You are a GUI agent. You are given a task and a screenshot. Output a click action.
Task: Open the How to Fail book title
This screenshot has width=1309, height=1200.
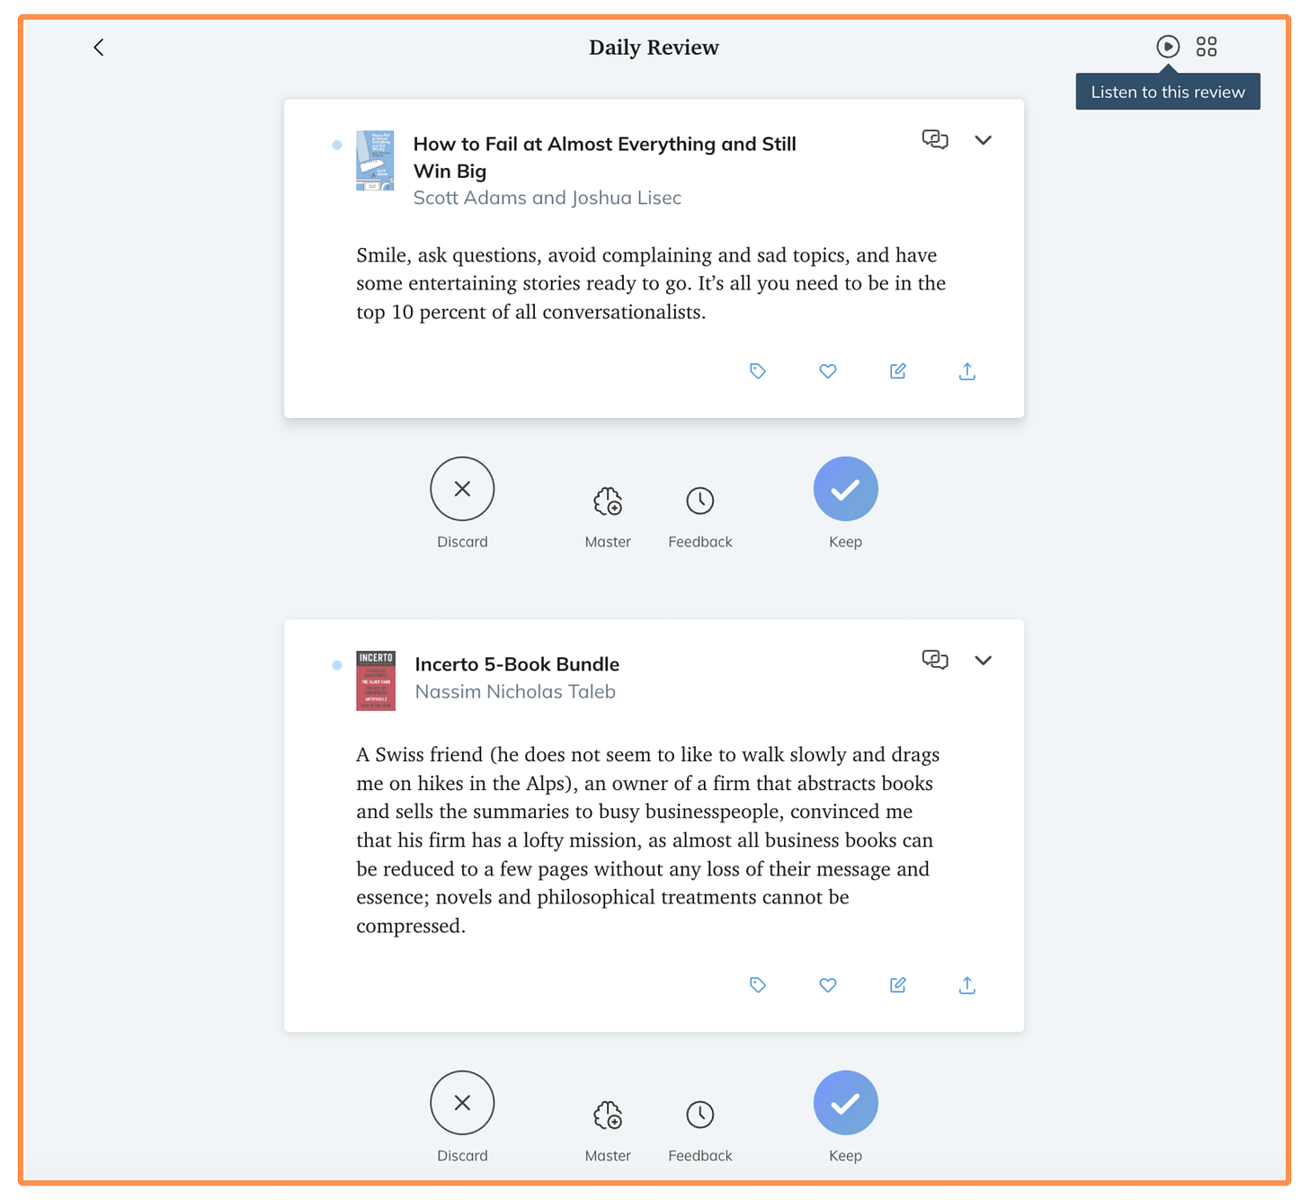(604, 157)
